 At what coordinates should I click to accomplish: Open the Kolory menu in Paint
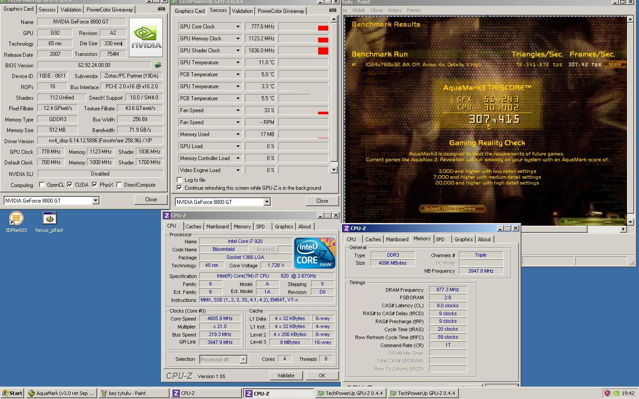click(x=394, y=10)
